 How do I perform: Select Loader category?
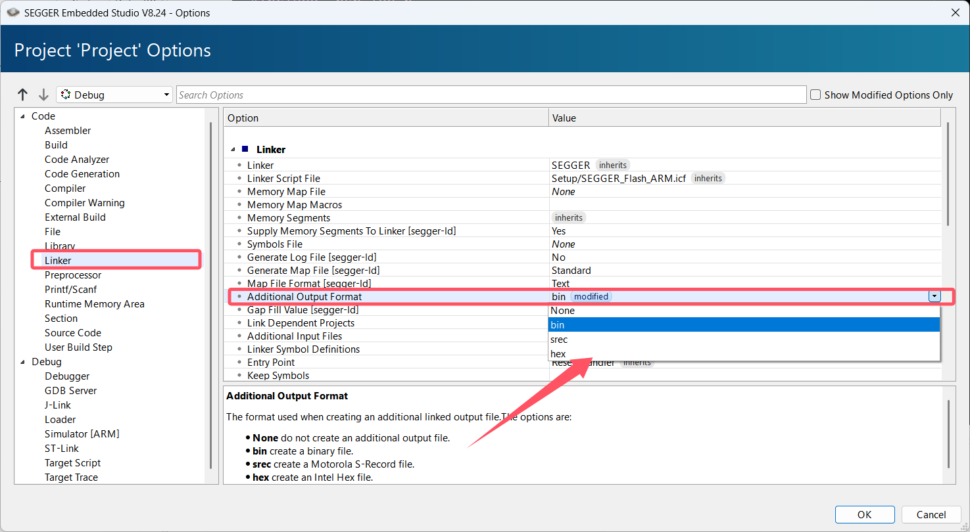(61, 420)
